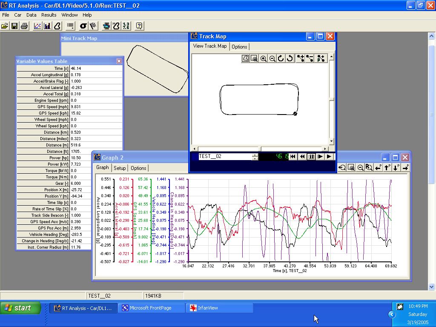This screenshot has height=327, width=436.
Task: Click the TEST__02 run selector spinner
Action: (255, 157)
